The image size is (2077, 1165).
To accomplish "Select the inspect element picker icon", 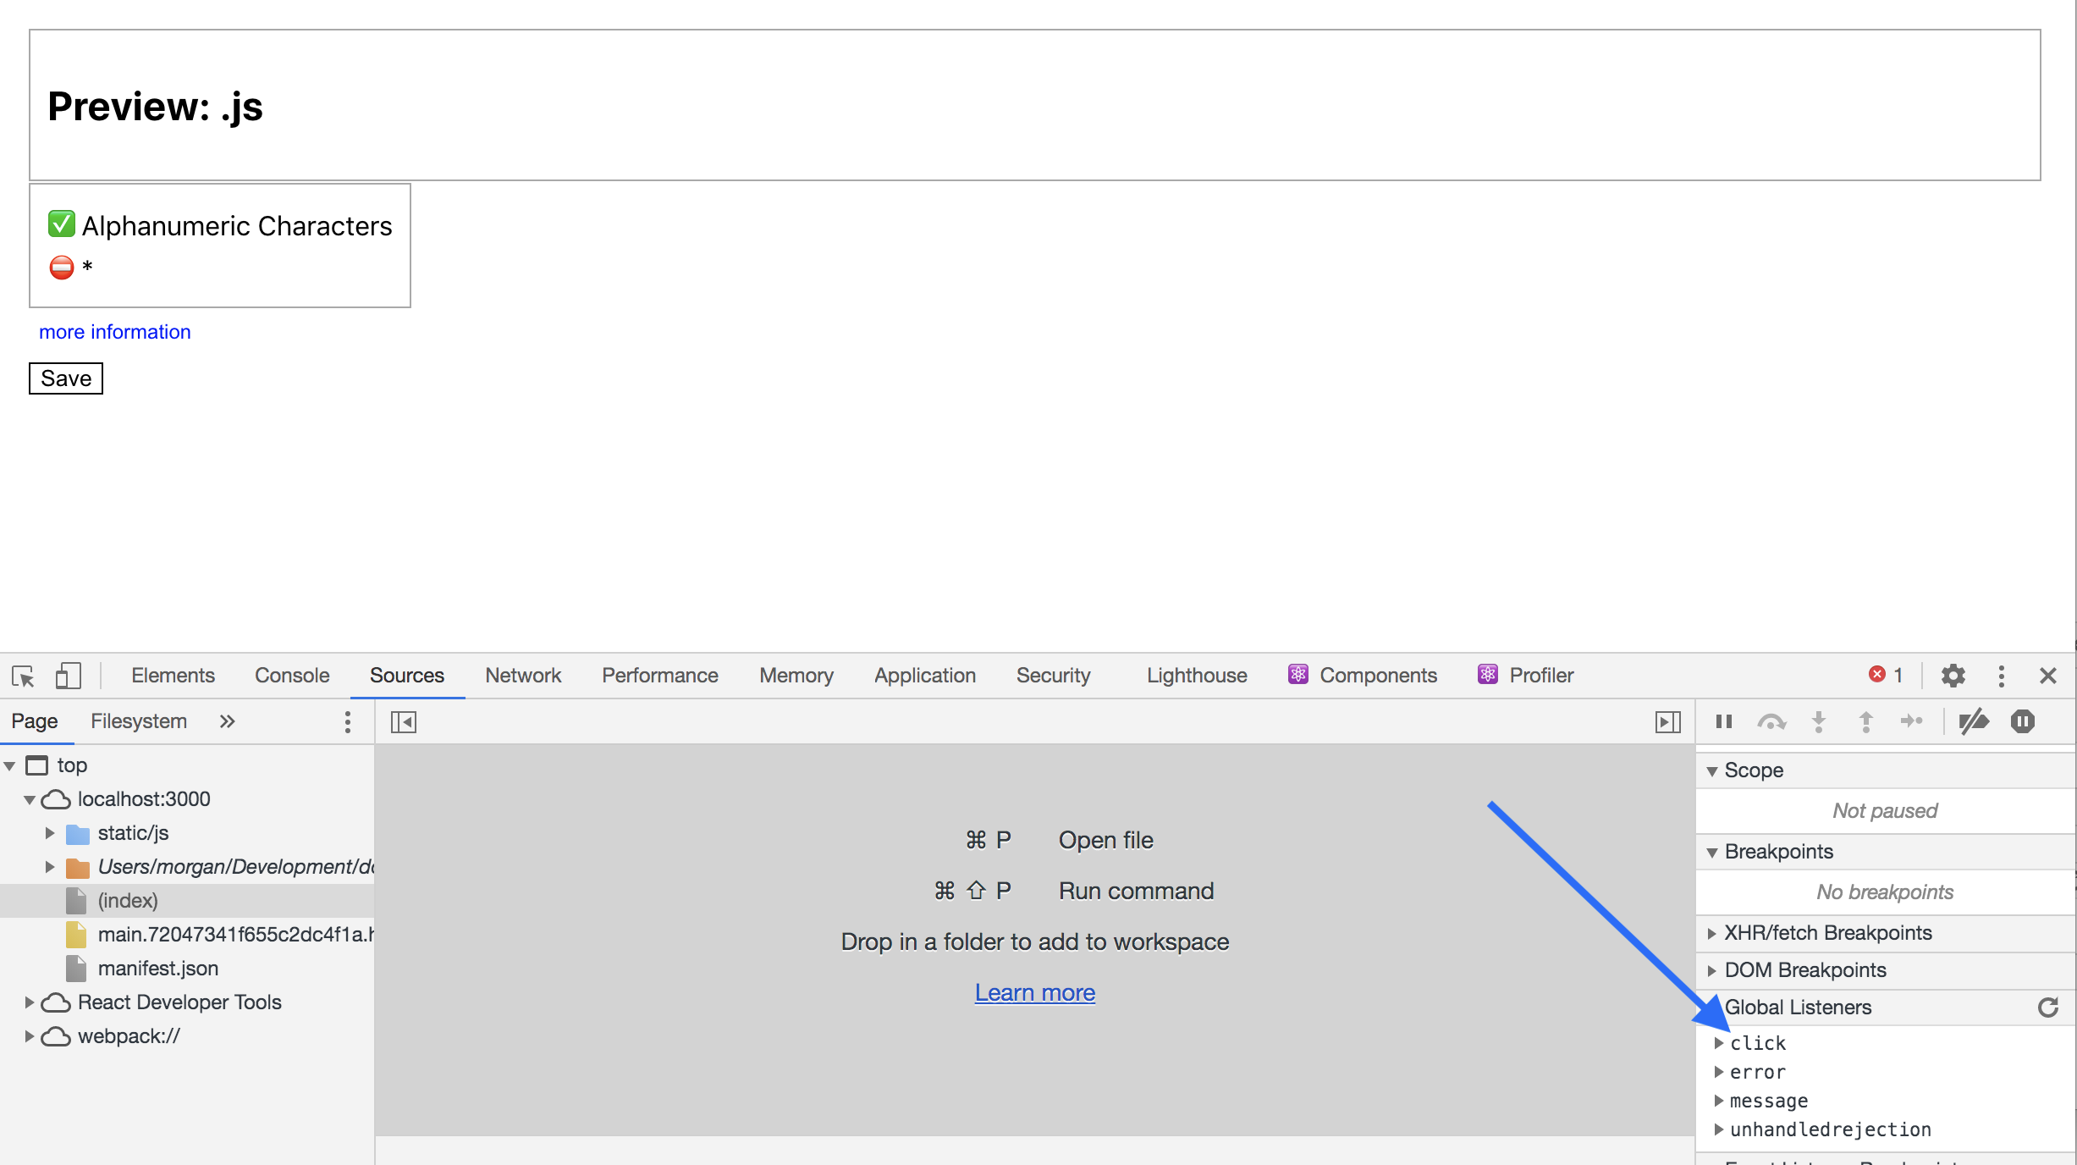I will (x=23, y=676).
